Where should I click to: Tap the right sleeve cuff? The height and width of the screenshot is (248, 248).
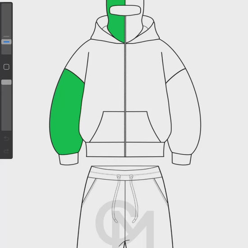coord(182,159)
